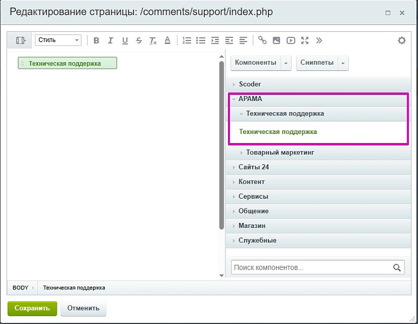The height and width of the screenshot is (324, 418).
Task: Insert a numbered list
Action: coord(187,40)
